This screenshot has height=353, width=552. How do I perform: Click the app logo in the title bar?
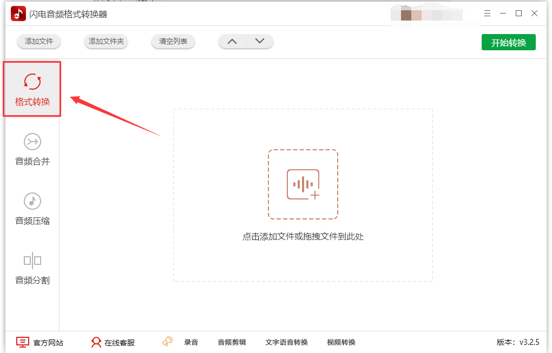click(18, 13)
